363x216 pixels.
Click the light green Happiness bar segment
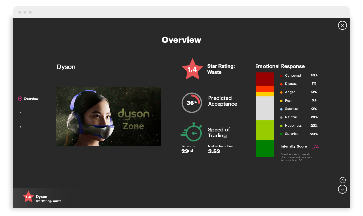pos(265,130)
